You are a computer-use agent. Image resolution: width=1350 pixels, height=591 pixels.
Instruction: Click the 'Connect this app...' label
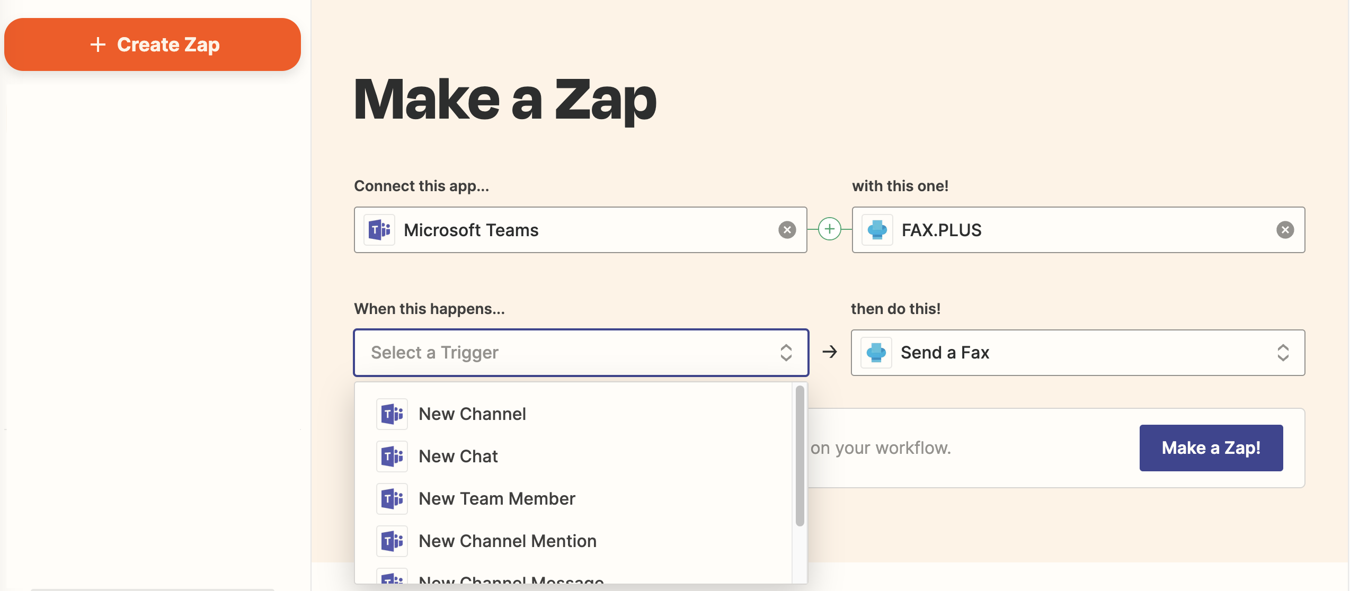click(422, 186)
